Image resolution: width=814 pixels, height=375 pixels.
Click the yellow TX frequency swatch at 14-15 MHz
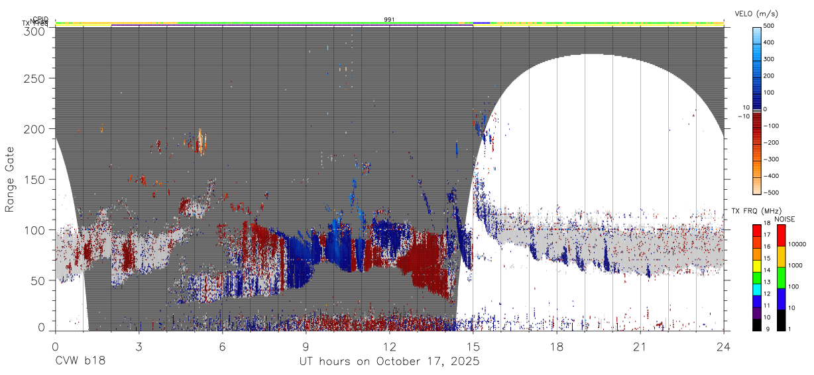756,266
